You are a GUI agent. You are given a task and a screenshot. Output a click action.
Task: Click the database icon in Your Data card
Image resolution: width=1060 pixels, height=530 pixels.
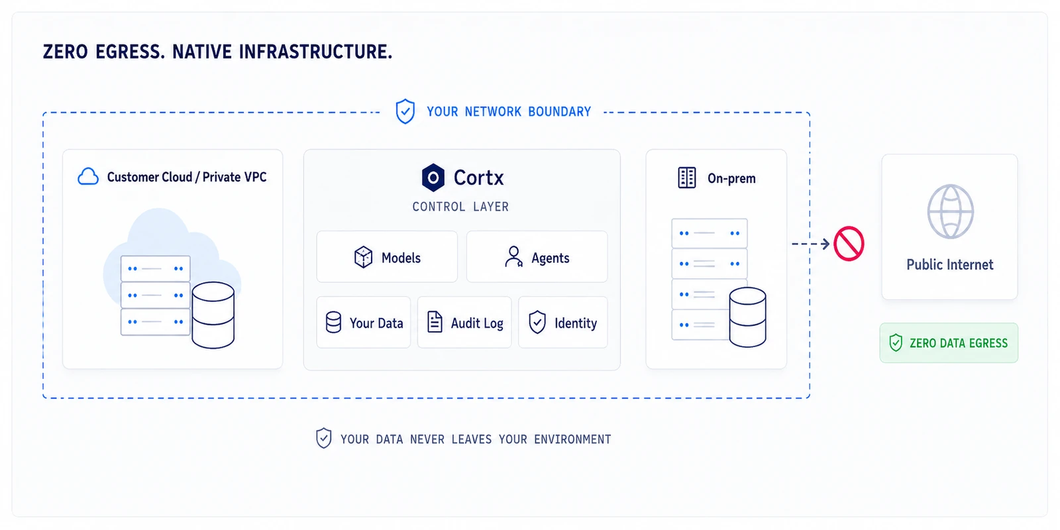pos(334,322)
